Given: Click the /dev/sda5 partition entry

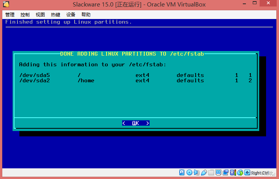Looking at the screenshot, I should tap(35, 75).
